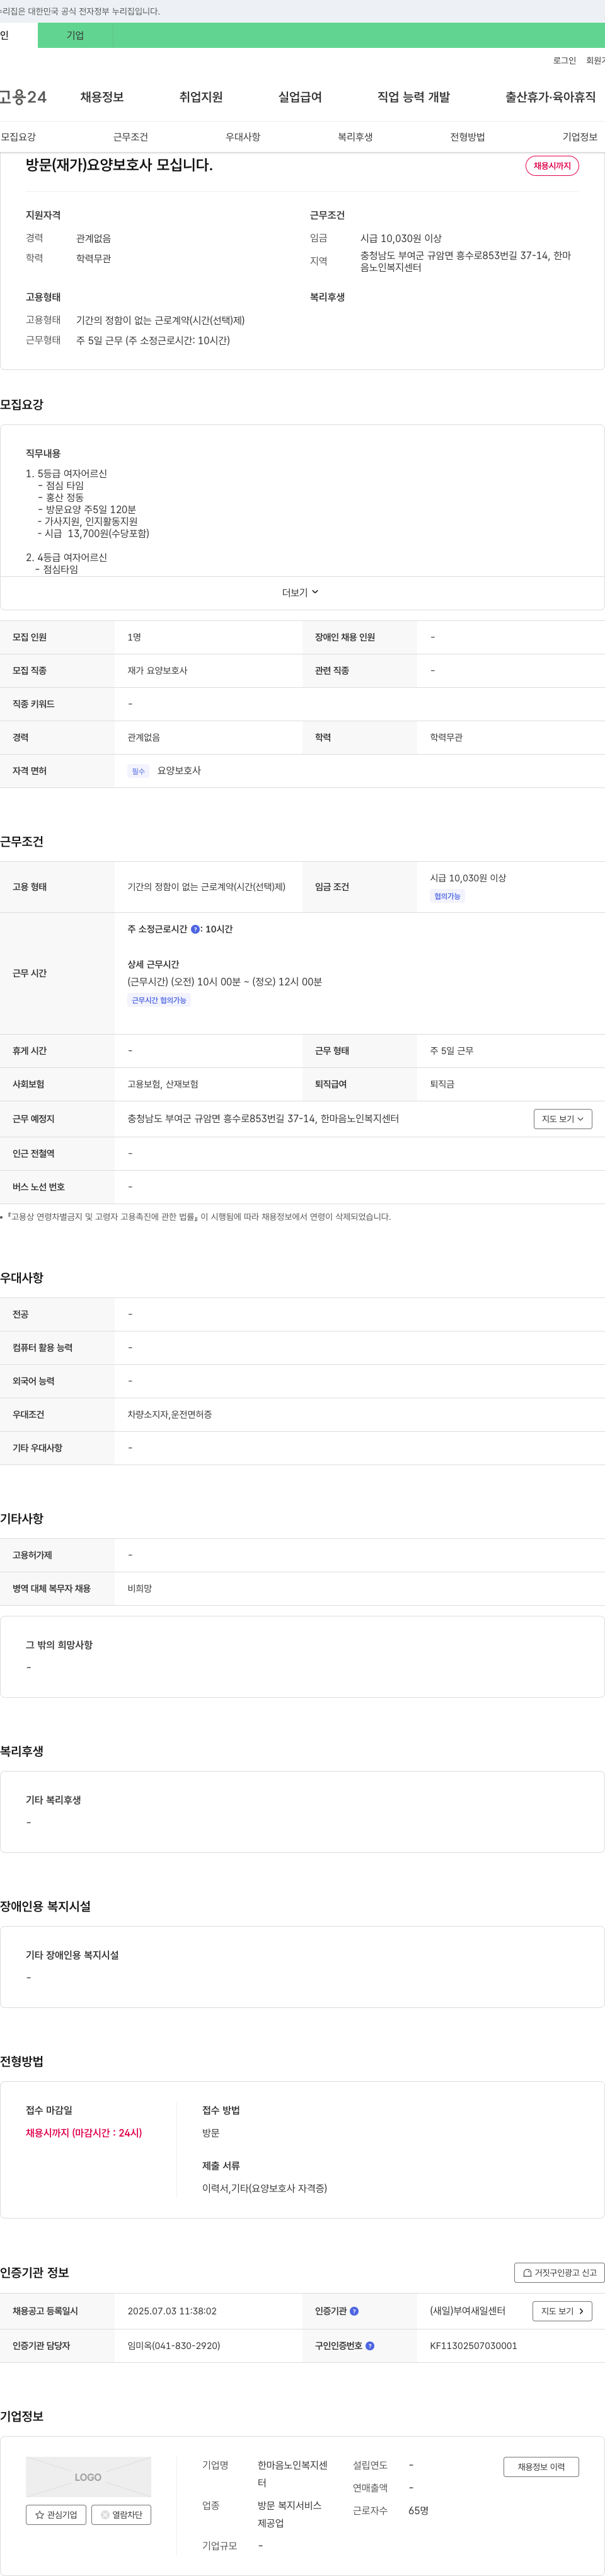Jump to 기업정보 section tab
The width and height of the screenshot is (605, 2576).
580,137
